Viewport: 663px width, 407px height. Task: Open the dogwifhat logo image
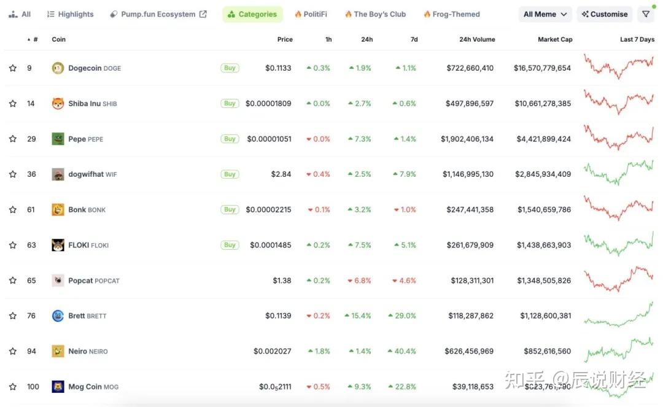[x=58, y=174]
